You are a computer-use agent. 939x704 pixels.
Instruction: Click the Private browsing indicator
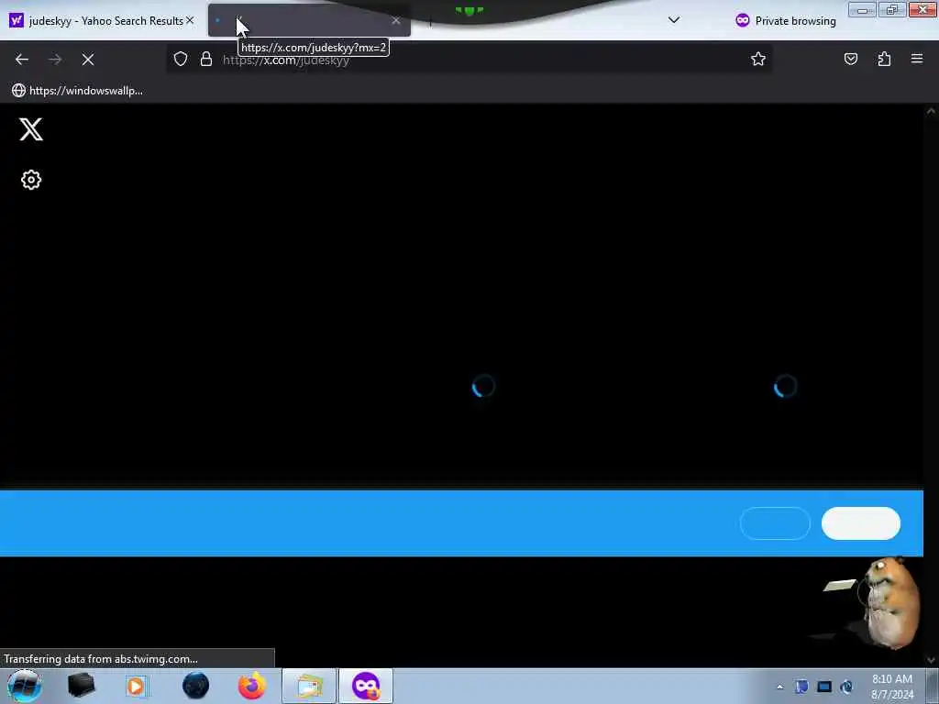point(785,21)
